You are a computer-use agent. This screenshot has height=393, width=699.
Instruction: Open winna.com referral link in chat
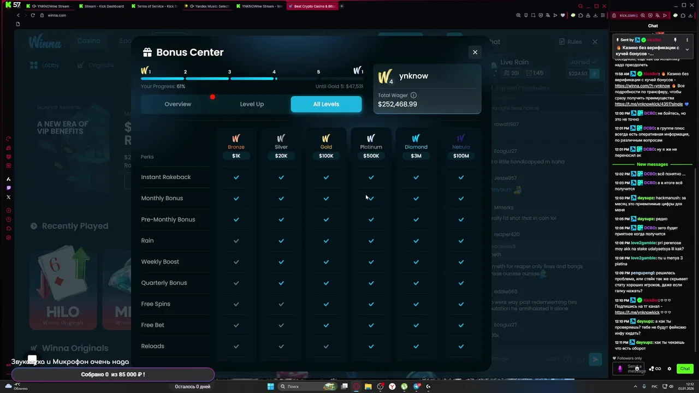(642, 86)
